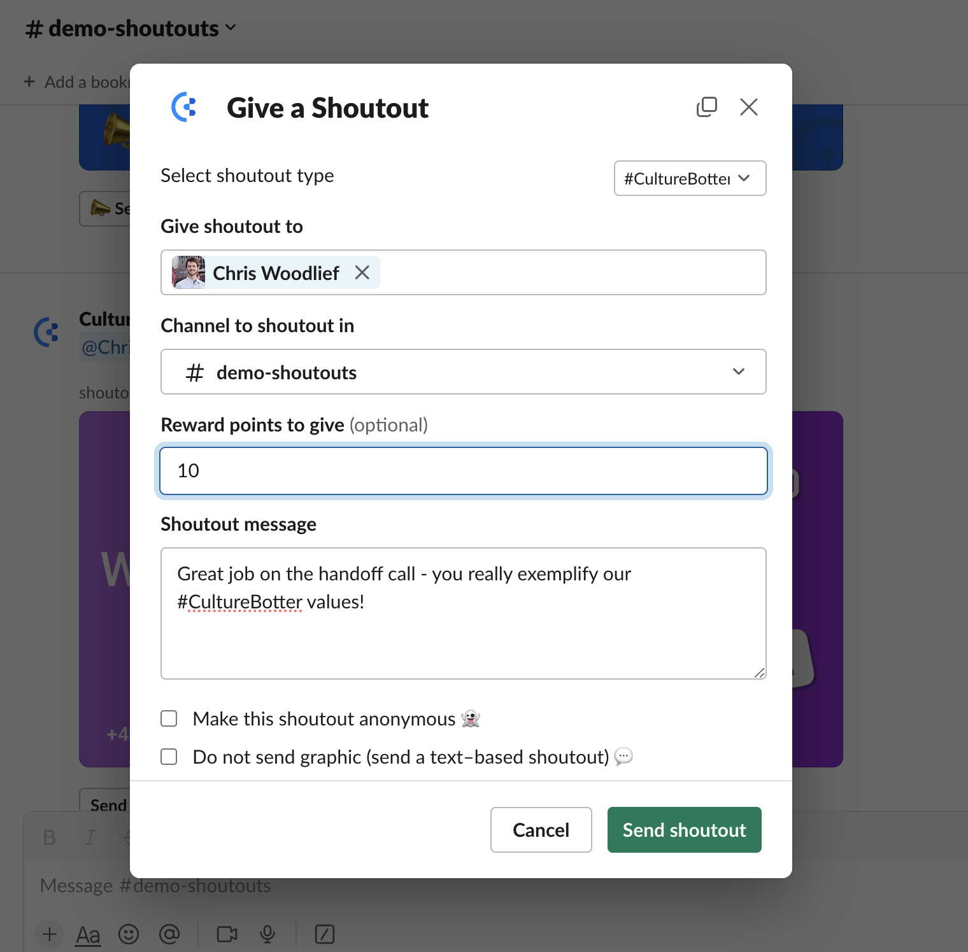Remove Chris Woodlief from recipients
This screenshot has height=952, width=968.
(x=362, y=272)
